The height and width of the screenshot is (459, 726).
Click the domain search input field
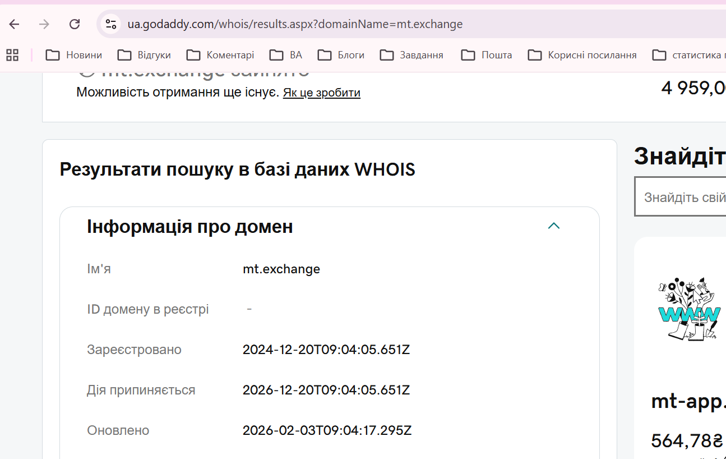[680, 197]
